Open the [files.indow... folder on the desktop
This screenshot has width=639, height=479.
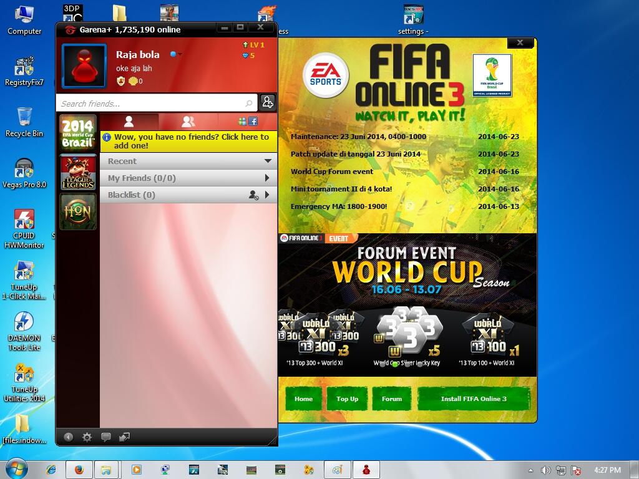pyautogui.click(x=24, y=429)
